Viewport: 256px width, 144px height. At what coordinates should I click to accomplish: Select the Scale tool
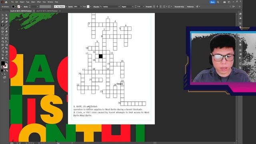(6, 35)
